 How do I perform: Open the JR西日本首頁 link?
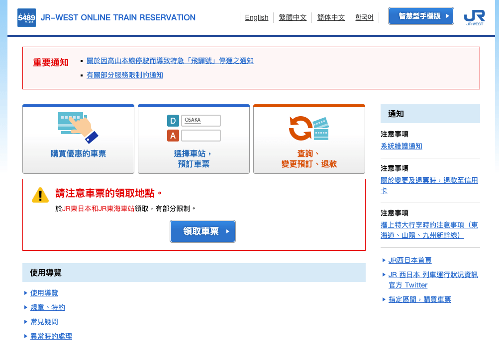pos(410,260)
